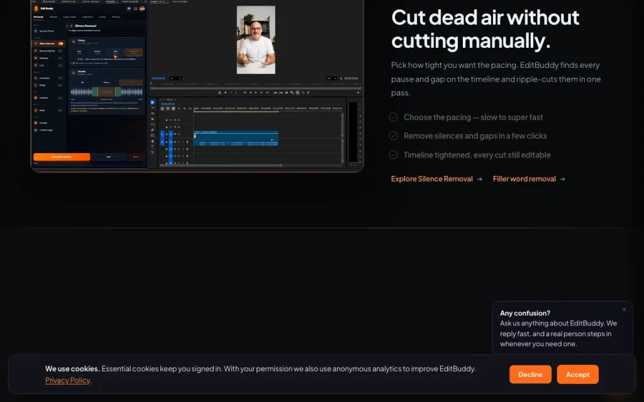Open the Privacy Policy link
Viewport: 644px width, 402px height.
[67, 380]
